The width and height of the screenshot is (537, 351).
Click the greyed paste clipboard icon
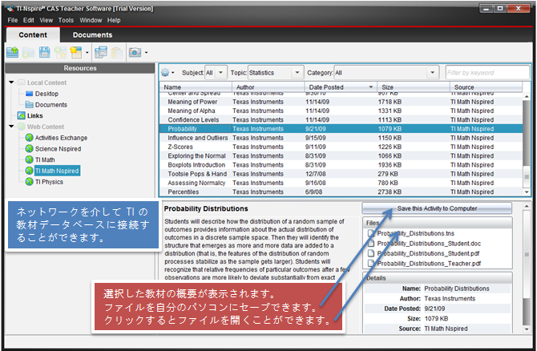[x=117, y=52]
